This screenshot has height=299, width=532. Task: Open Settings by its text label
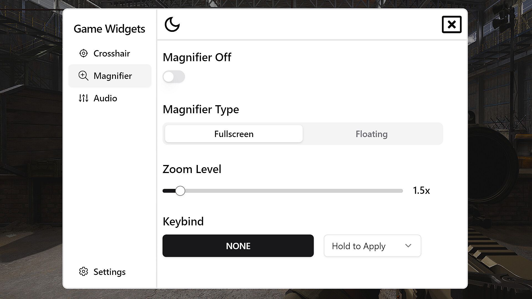coord(109,272)
